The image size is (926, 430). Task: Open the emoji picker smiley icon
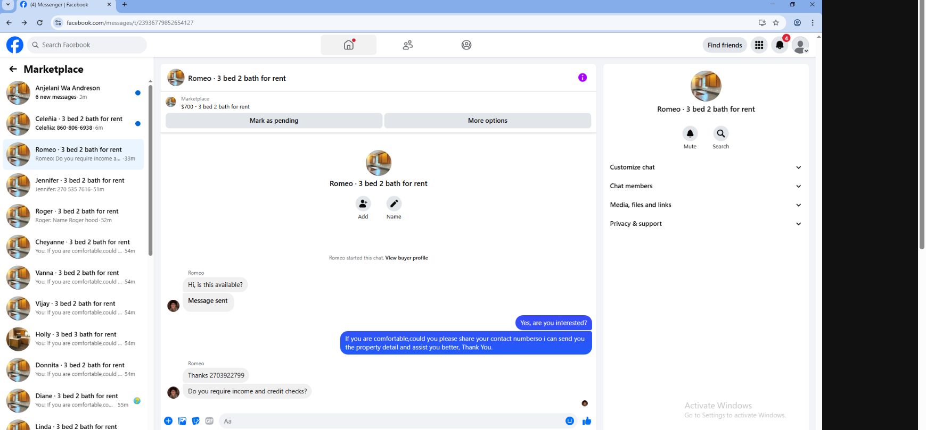pos(570,421)
